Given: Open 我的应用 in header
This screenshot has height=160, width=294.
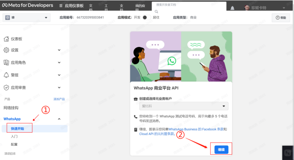Looking at the screenshot, I should (140, 8).
